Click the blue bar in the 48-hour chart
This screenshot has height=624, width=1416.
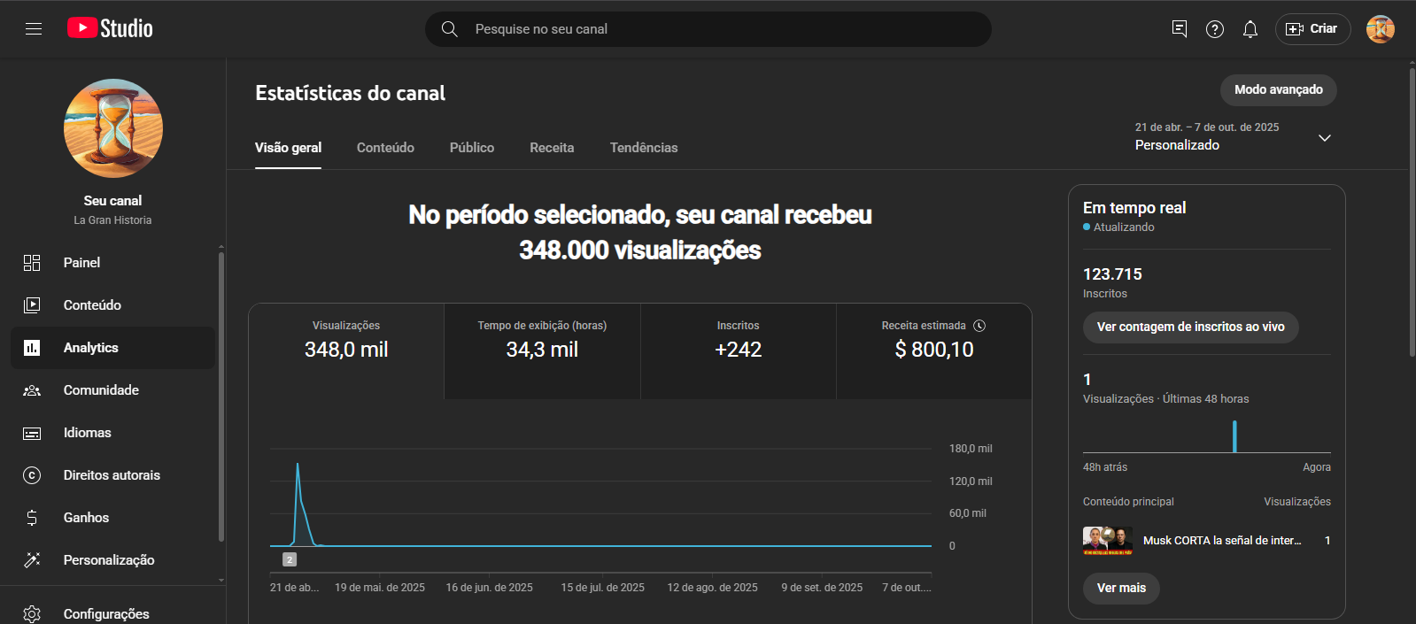pyautogui.click(x=1234, y=436)
